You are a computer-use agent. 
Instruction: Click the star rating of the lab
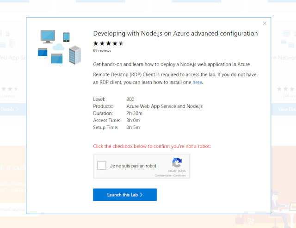(108, 43)
